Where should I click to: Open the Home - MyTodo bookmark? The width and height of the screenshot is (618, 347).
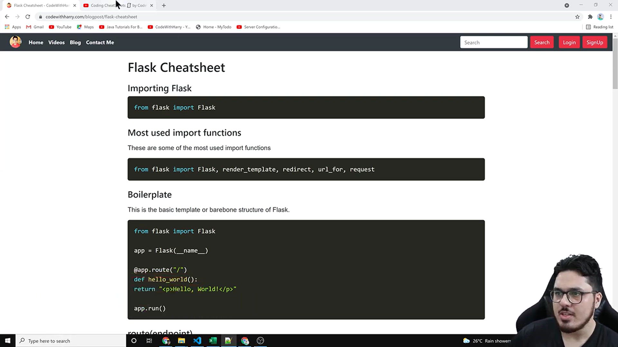point(213,27)
